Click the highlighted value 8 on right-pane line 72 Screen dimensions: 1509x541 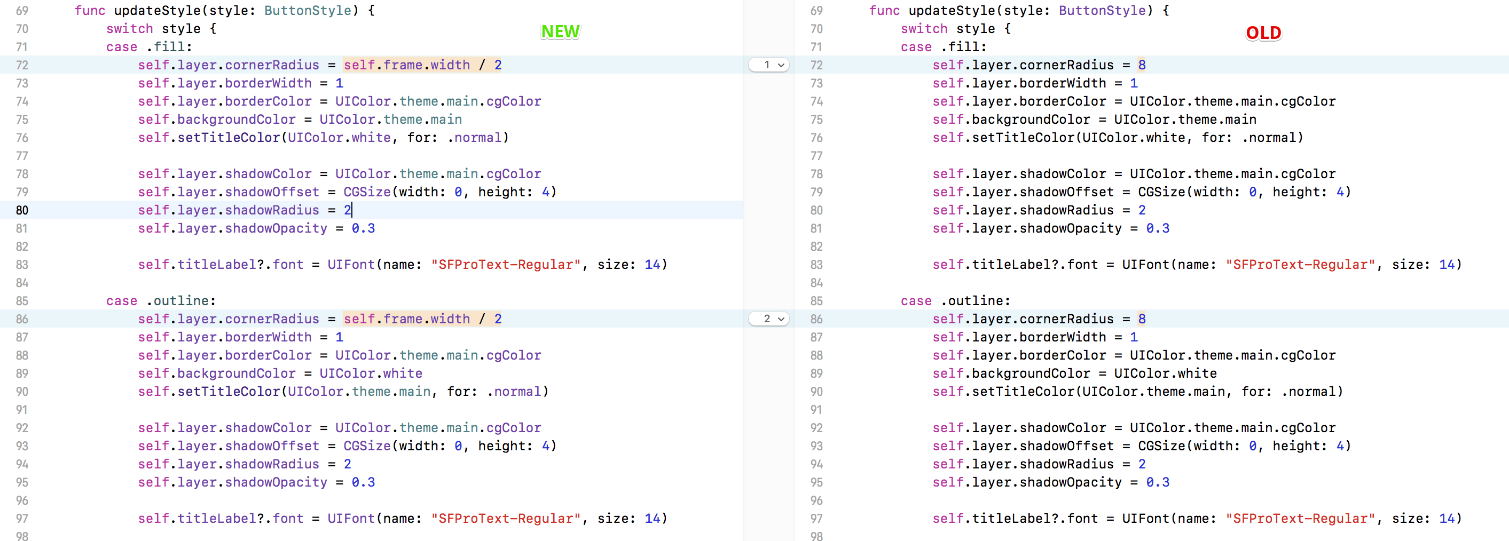pyautogui.click(x=1142, y=65)
